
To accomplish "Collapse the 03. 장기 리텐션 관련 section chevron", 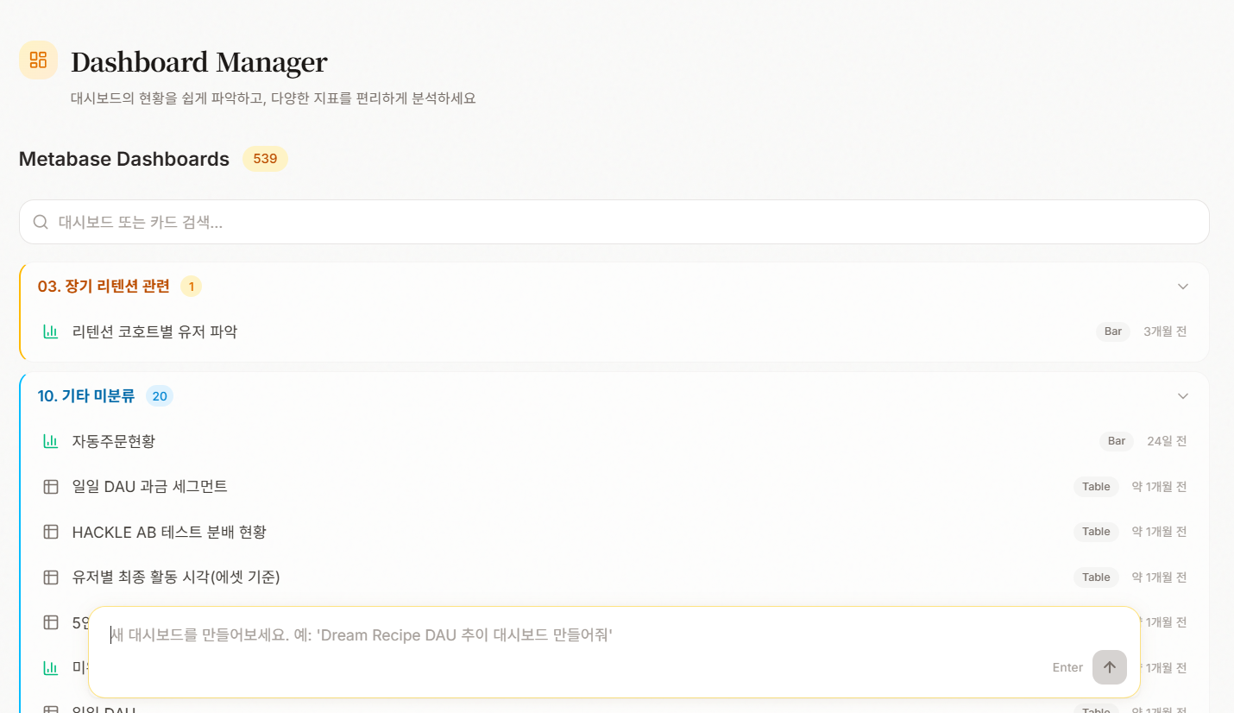I will point(1183,287).
